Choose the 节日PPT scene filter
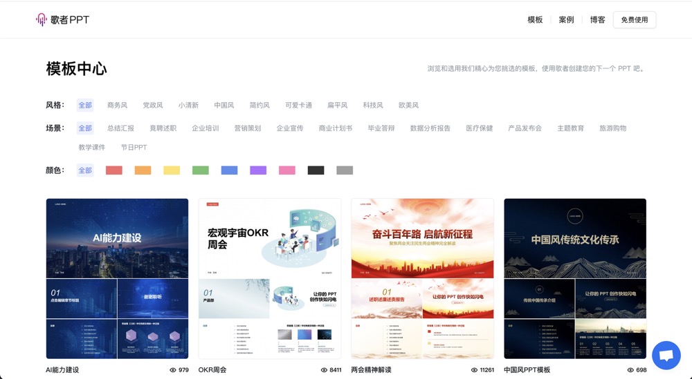This screenshot has width=692, height=379. pos(134,148)
